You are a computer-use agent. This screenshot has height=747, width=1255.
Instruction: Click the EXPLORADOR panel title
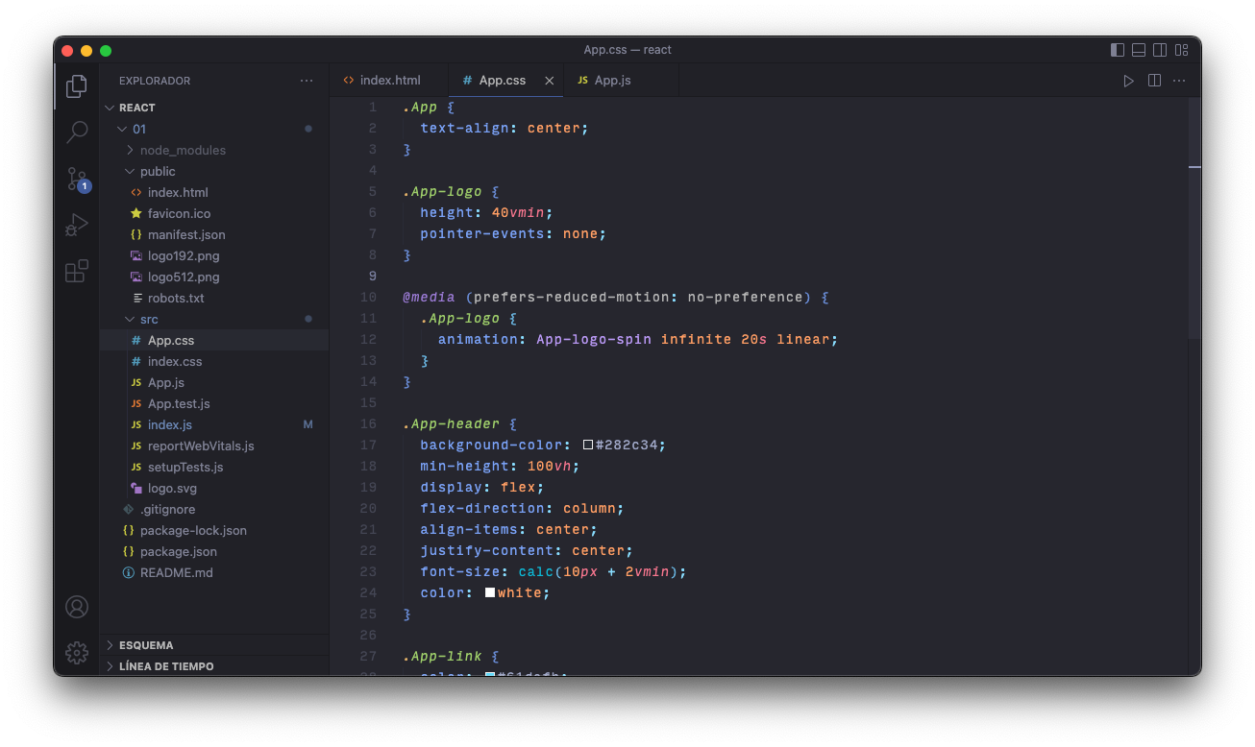coord(155,81)
